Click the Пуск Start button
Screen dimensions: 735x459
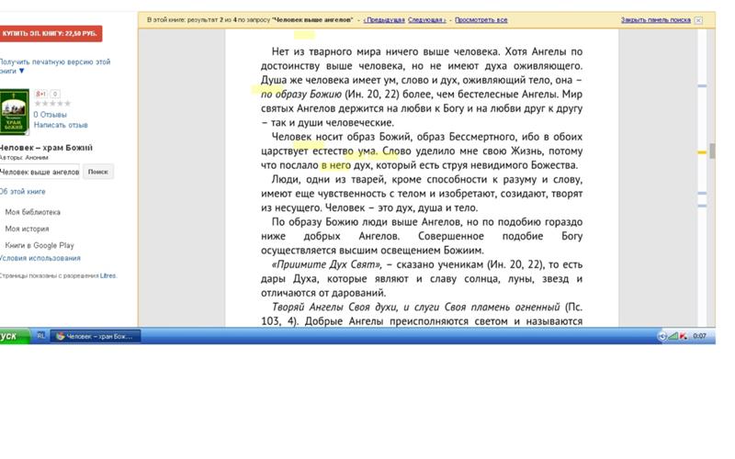tap(14, 336)
